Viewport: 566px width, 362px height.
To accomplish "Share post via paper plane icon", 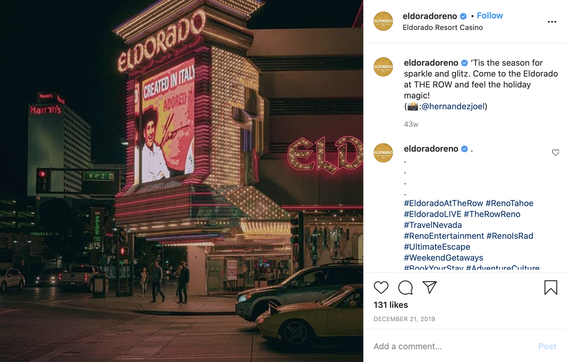I will [430, 288].
